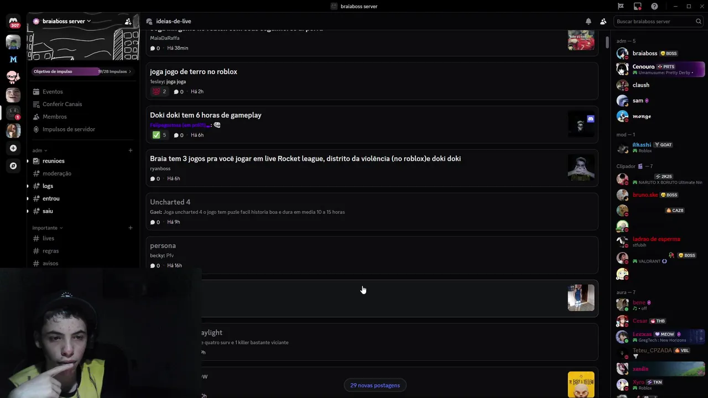Toggle member list icon in header
Screen dimensions: 708x398
pos(603,22)
